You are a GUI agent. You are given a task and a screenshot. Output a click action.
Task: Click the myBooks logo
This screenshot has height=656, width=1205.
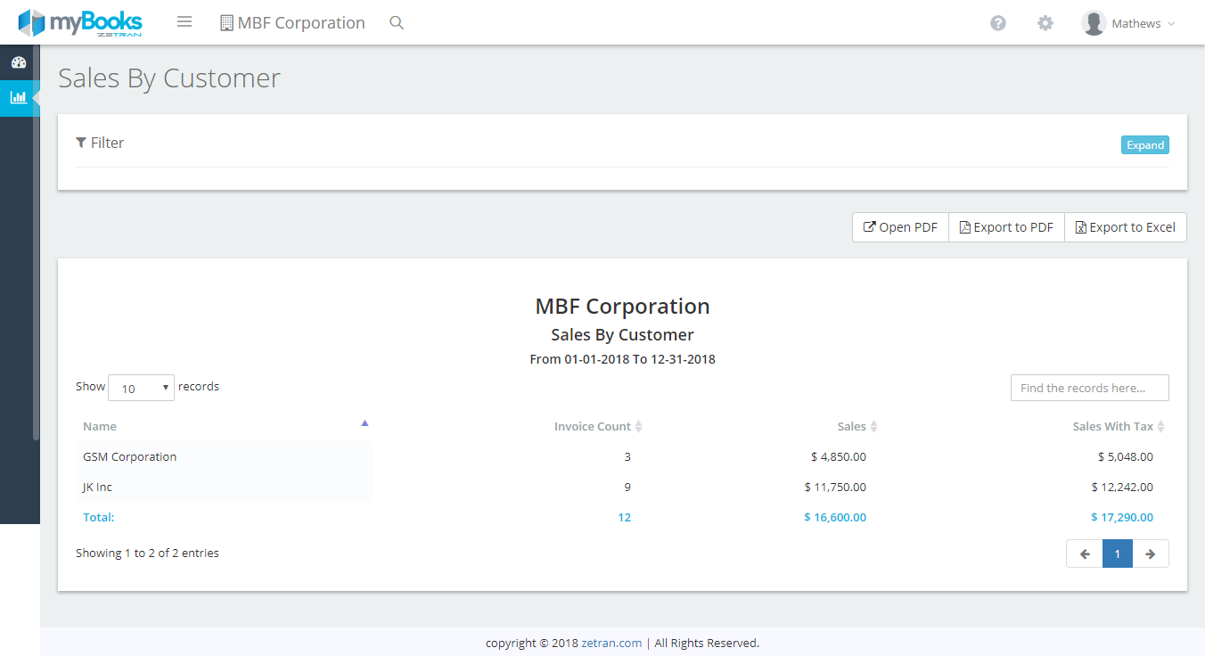coord(80,22)
